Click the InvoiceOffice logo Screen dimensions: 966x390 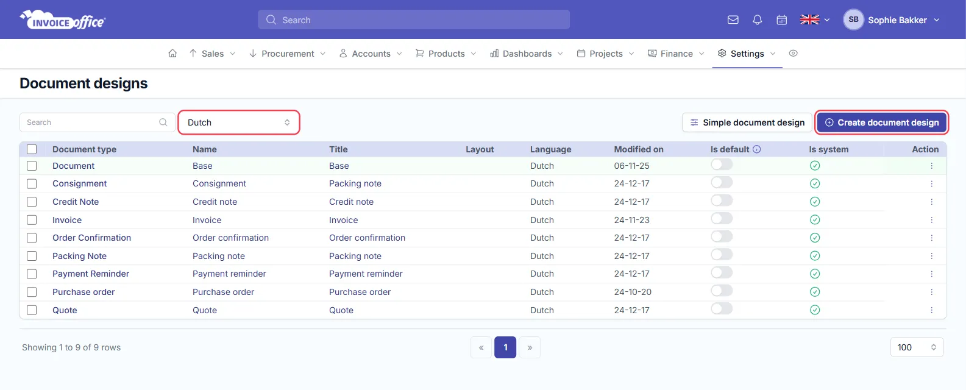63,19
